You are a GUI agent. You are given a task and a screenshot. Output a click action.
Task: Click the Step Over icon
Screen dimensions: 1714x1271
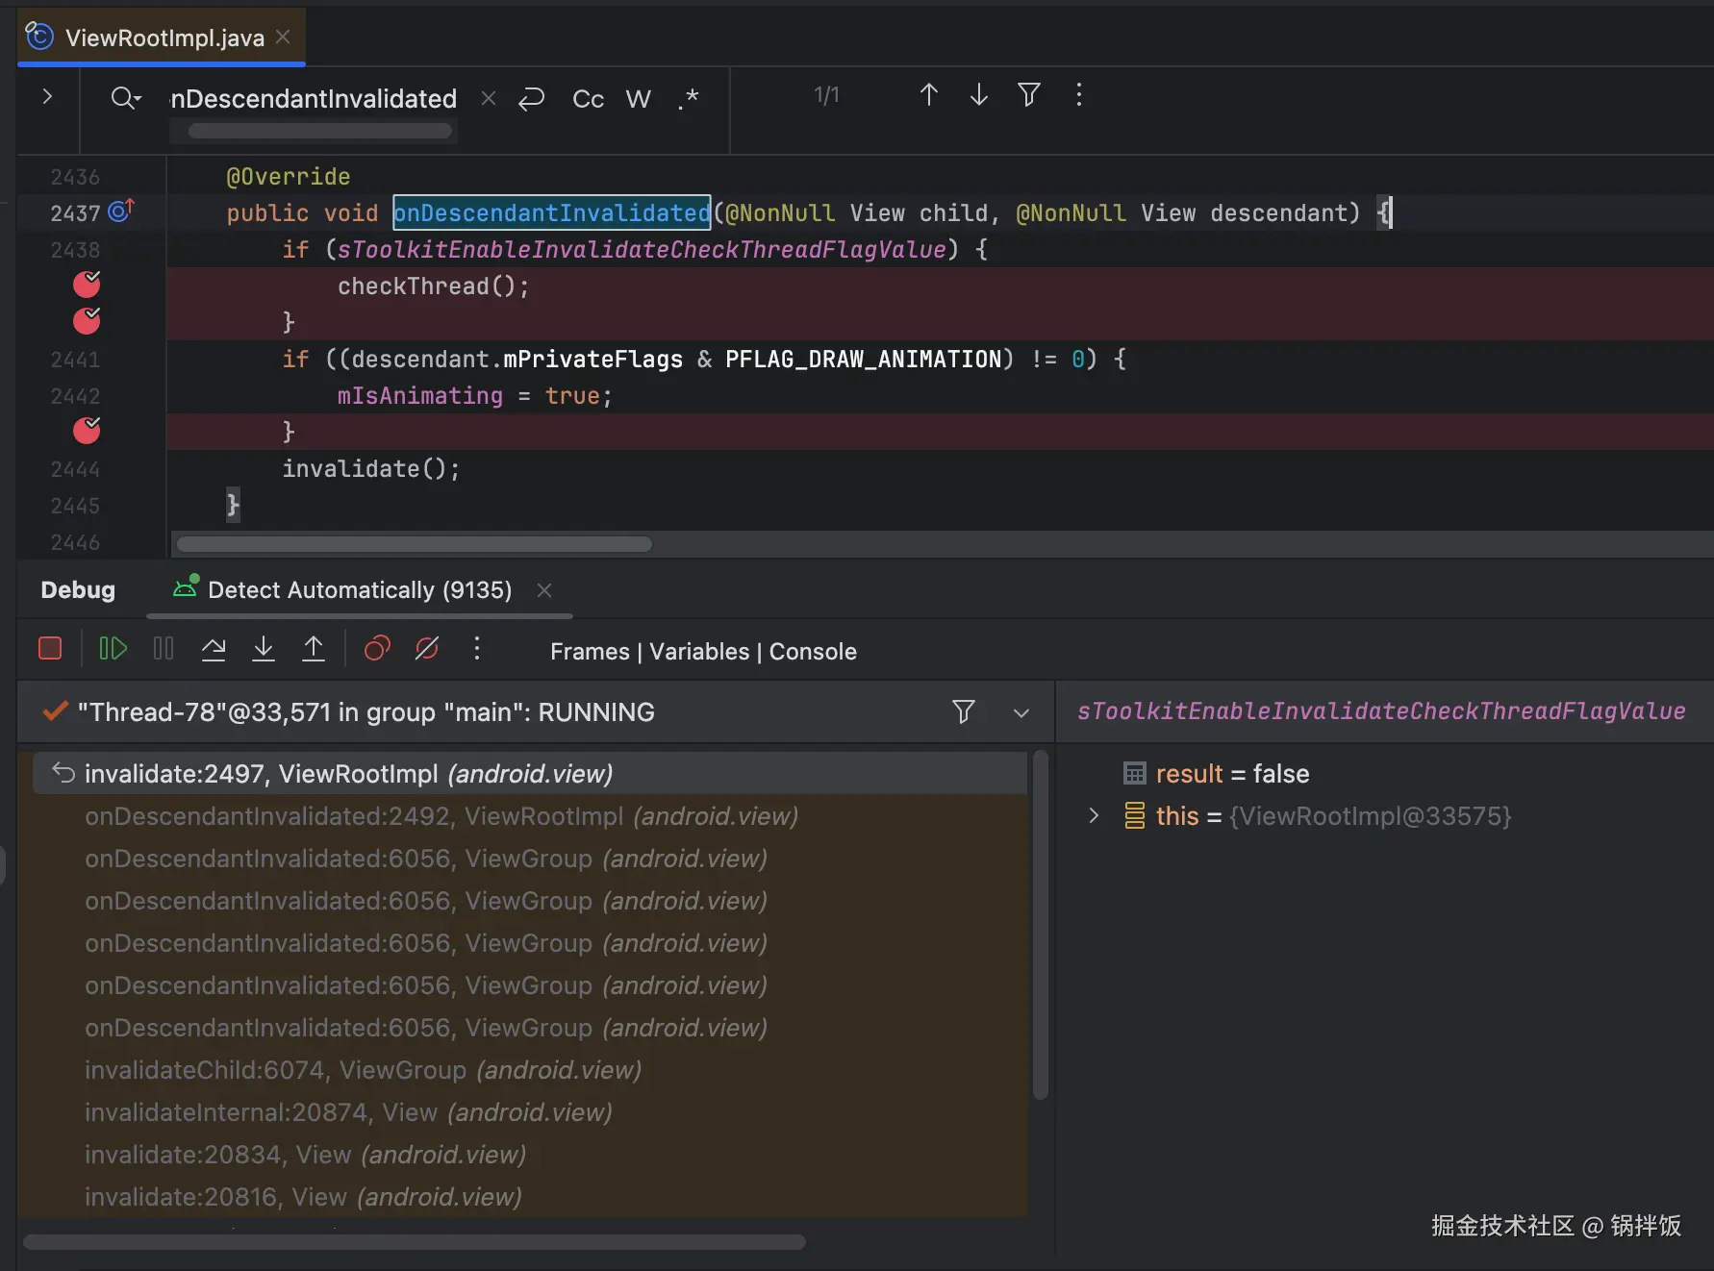(214, 649)
